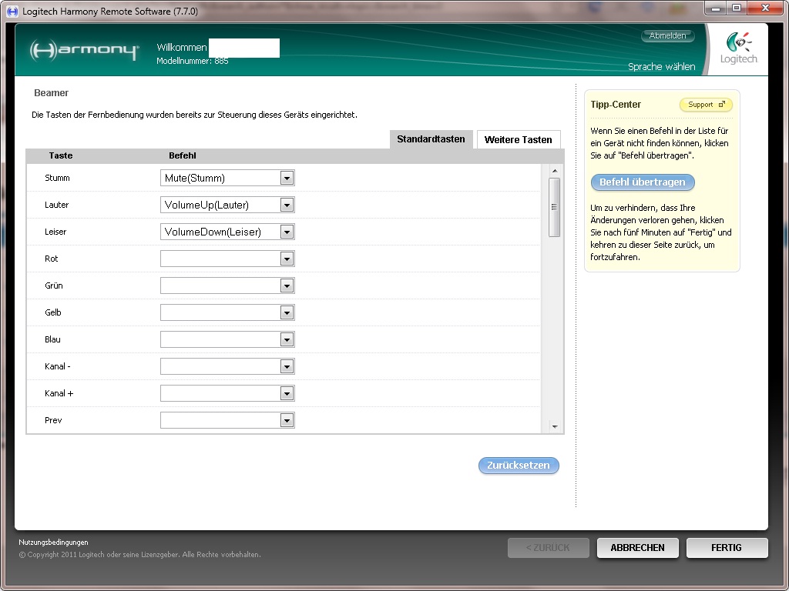Expand the Rot button command dropdown
Image resolution: width=789 pixels, height=591 pixels.
287,259
